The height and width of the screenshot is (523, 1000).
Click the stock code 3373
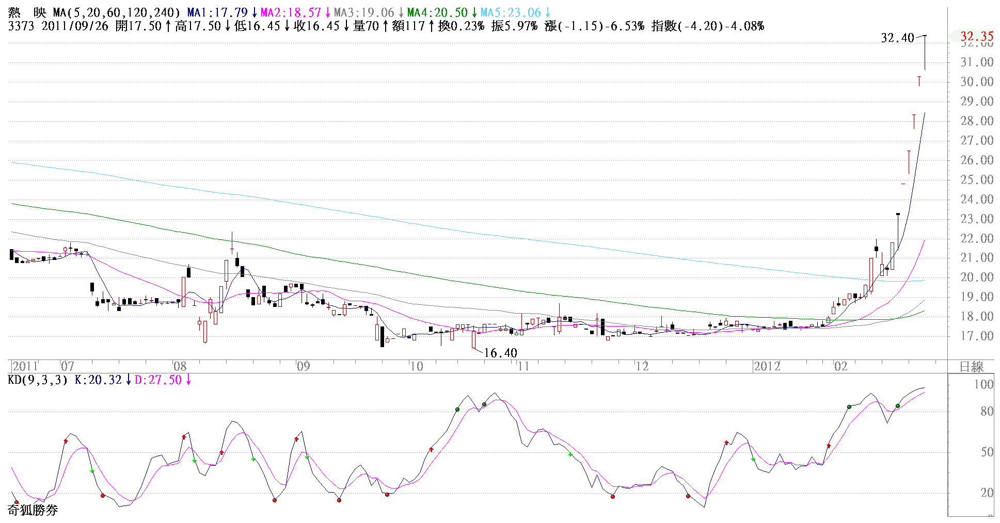click(x=21, y=26)
